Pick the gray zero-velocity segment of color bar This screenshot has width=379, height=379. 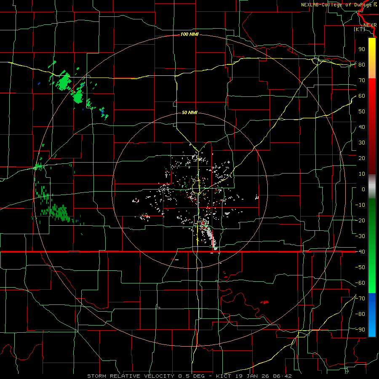[372, 187]
